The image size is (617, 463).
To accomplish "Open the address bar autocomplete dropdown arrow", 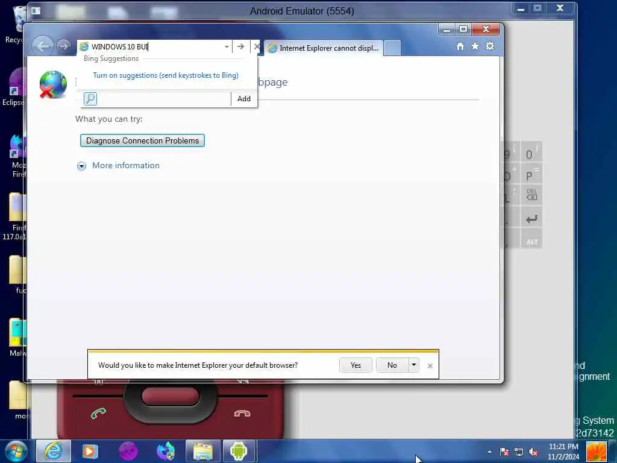I will (227, 46).
